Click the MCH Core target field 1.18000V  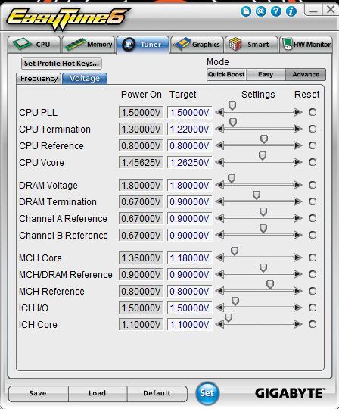189,258
